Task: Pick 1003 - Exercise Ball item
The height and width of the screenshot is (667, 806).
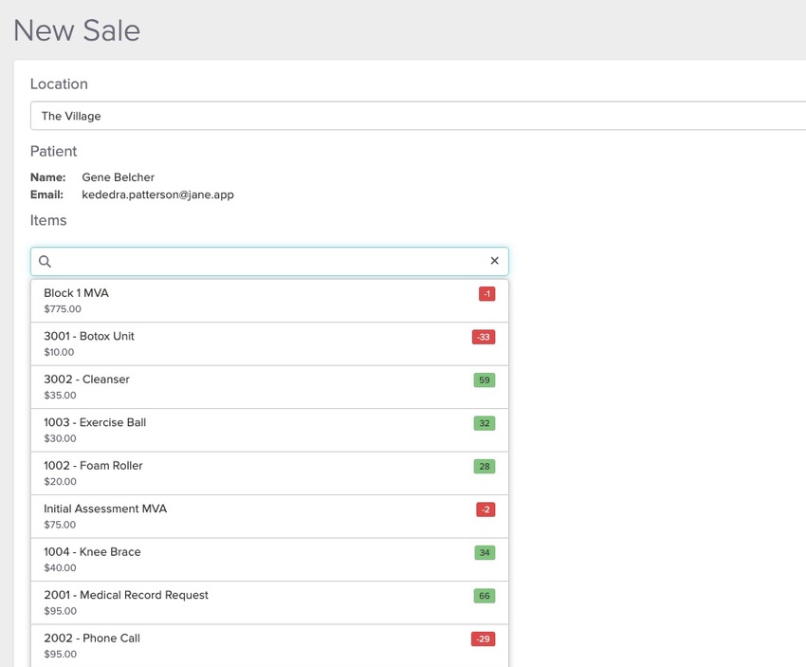Action: coord(269,431)
